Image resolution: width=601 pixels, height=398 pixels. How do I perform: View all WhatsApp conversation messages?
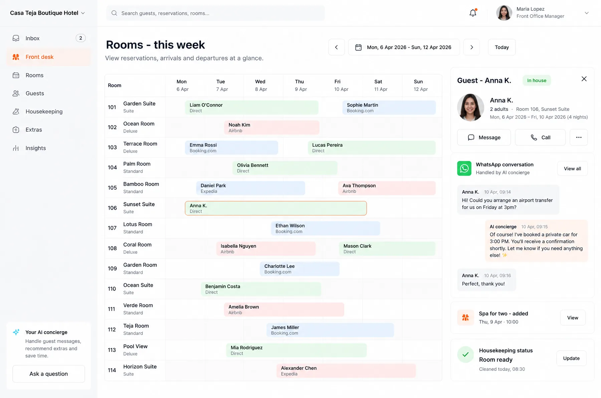point(572,169)
